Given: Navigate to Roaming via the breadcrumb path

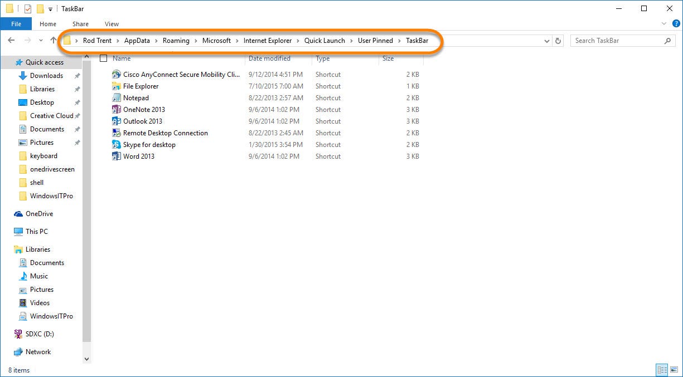Looking at the screenshot, I should coord(176,40).
